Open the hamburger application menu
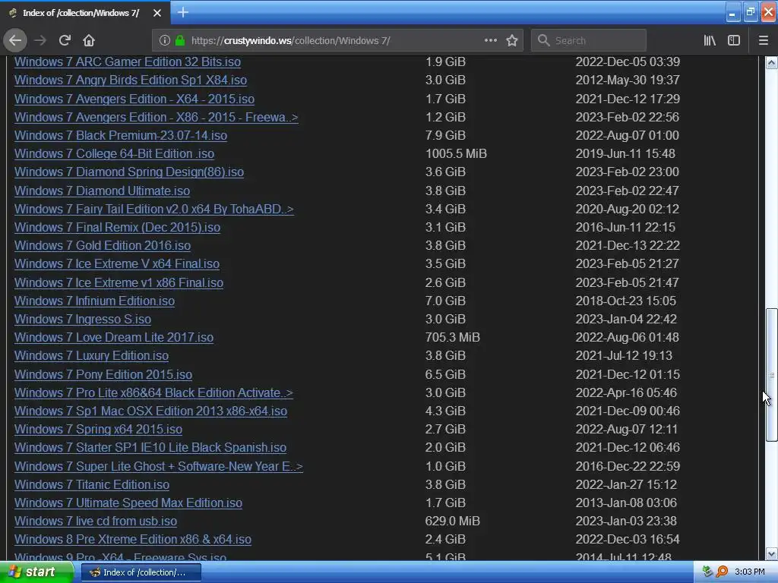 pyautogui.click(x=764, y=41)
